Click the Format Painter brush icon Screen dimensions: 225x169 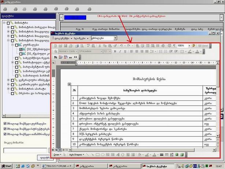coord(115,46)
